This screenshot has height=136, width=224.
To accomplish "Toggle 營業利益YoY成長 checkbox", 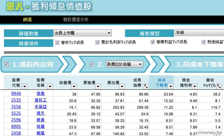I will point(153,42).
